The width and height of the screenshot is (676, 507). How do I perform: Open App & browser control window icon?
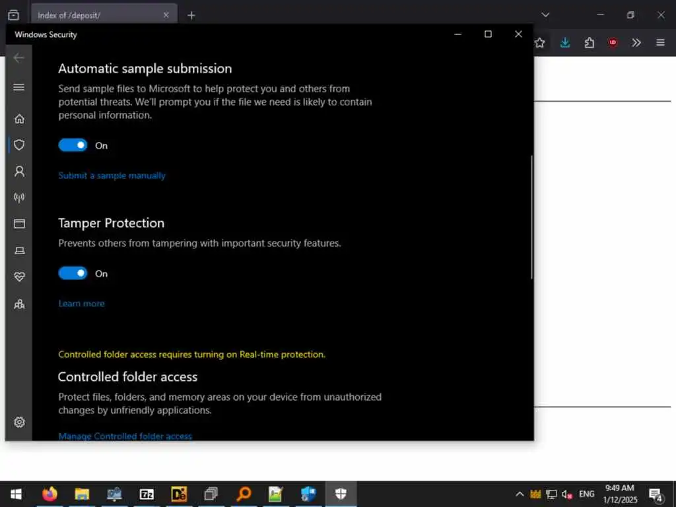[x=19, y=224]
